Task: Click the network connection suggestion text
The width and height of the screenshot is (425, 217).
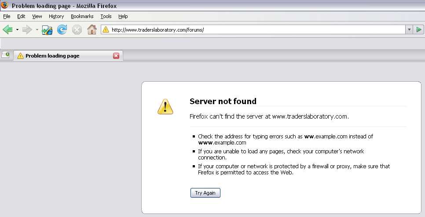Action: tap(281, 154)
